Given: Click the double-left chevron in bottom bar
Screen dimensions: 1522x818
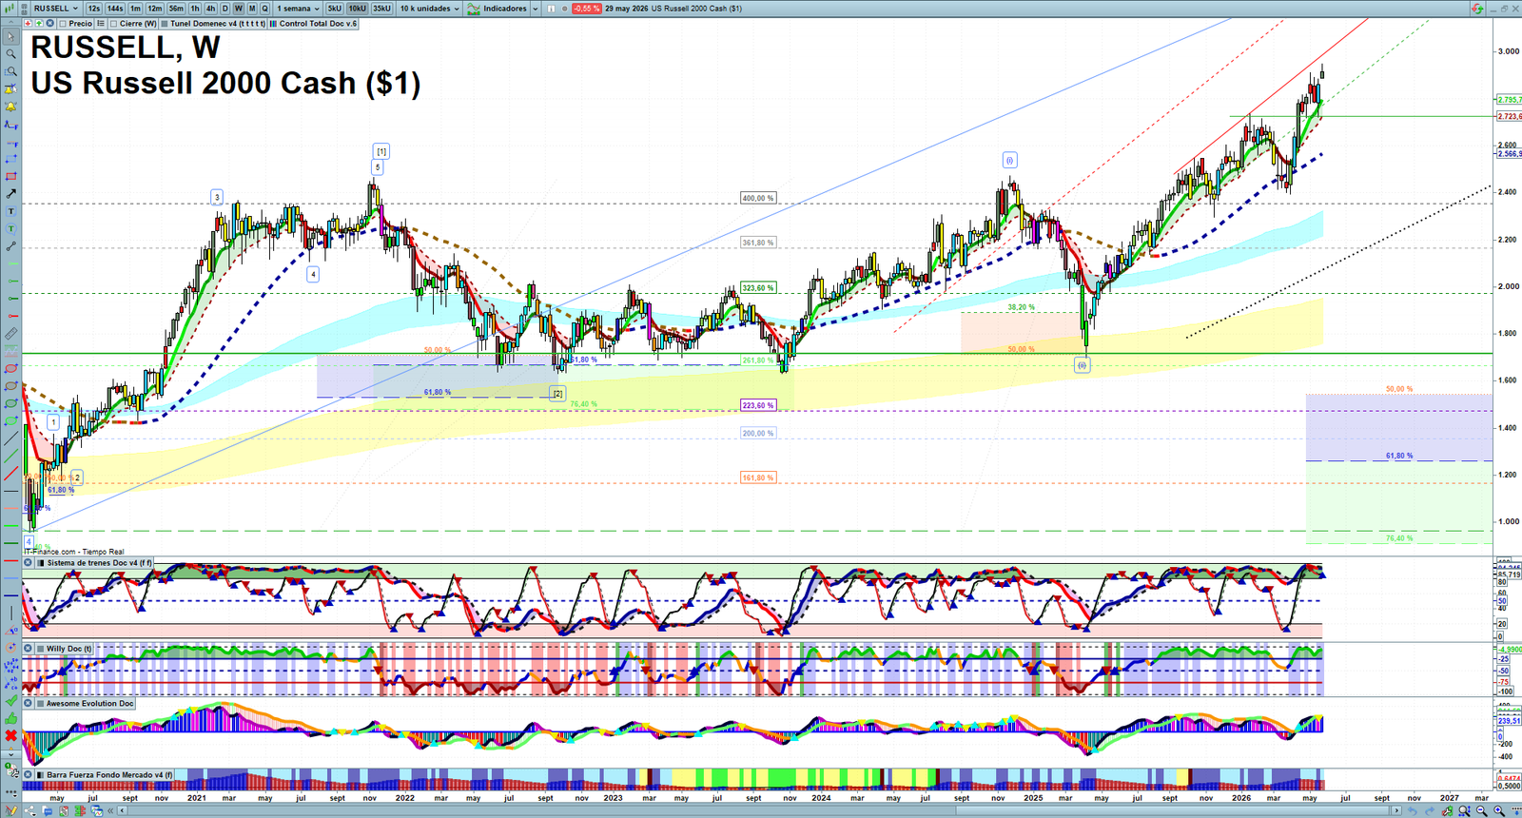Looking at the screenshot, I should click(x=110, y=810).
